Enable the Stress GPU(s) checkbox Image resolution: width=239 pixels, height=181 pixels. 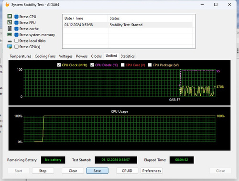point(16,47)
